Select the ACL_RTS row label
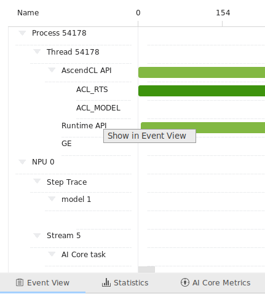 [92, 90]
